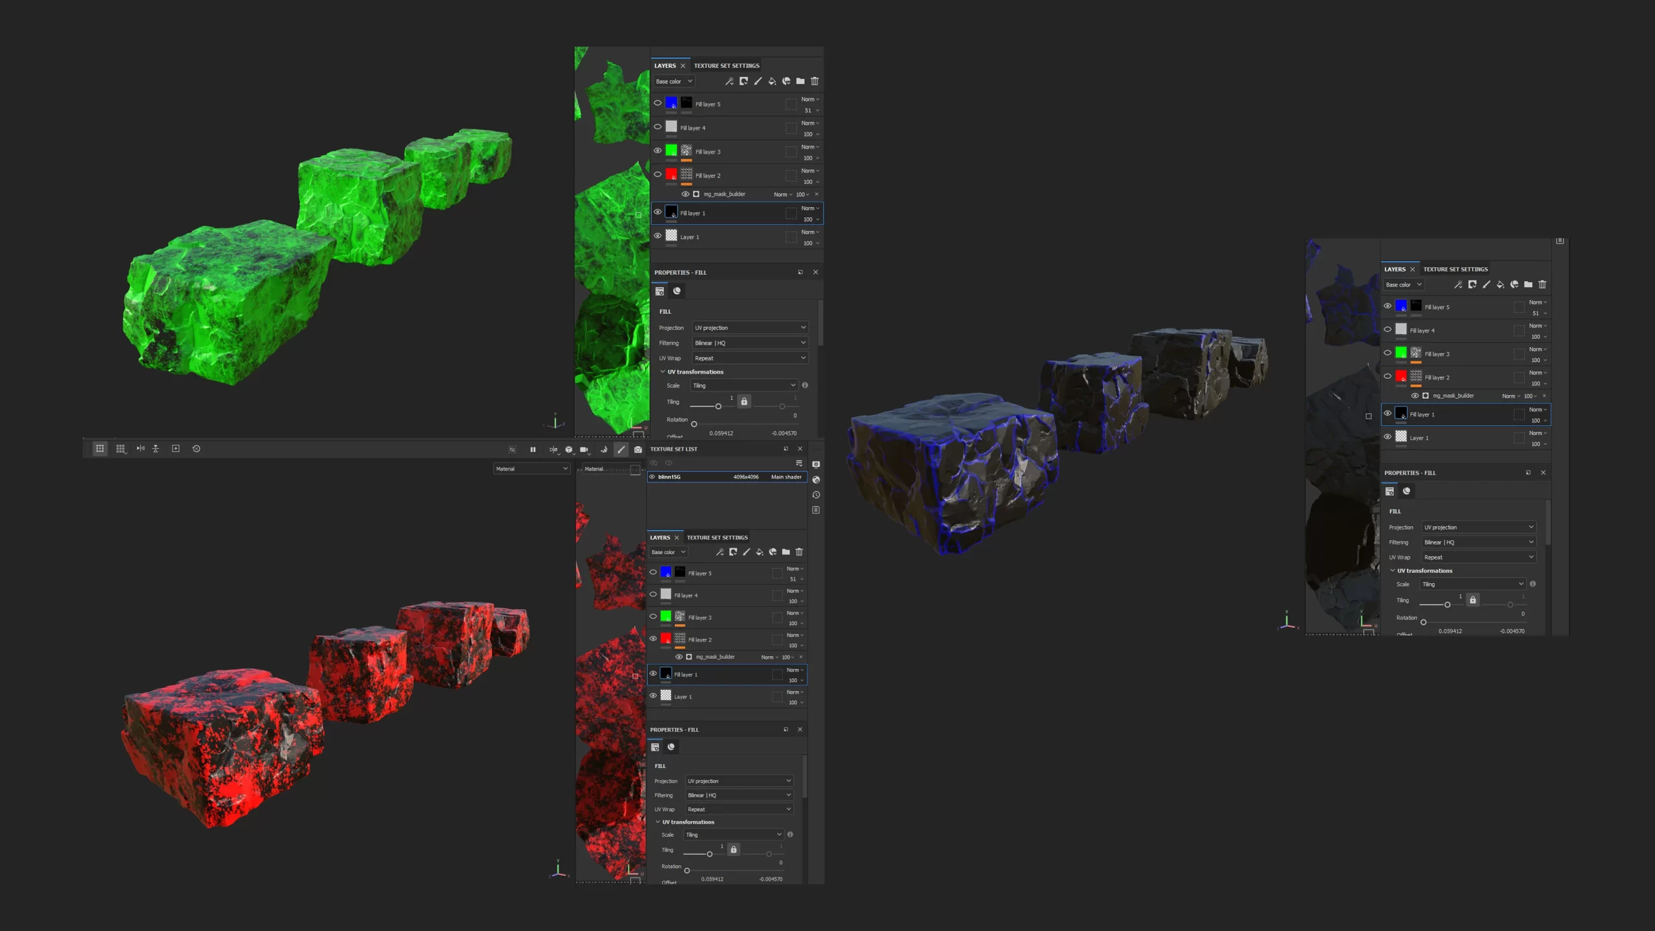Click the trash icon in the green-rock Layers panel

(815, 81)
